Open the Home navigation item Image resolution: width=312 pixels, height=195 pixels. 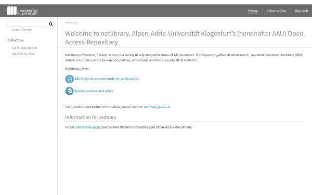click(253, 11)
